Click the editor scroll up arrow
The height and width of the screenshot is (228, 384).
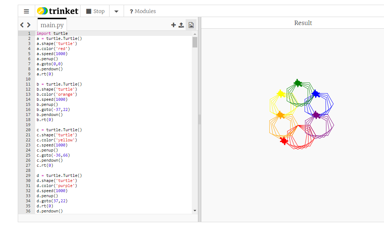tap(195, 34)
